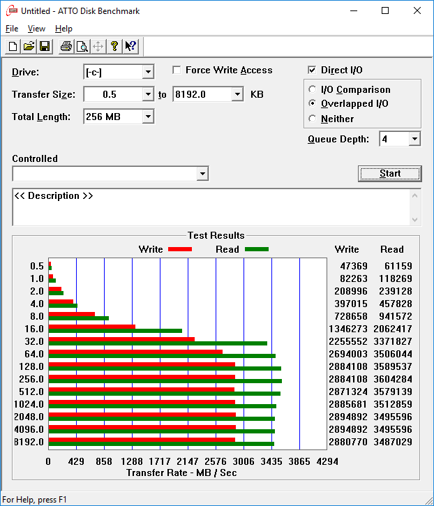Open the File menu
Viewport: 434px width, 506px height.
click(x=12, y=29)
